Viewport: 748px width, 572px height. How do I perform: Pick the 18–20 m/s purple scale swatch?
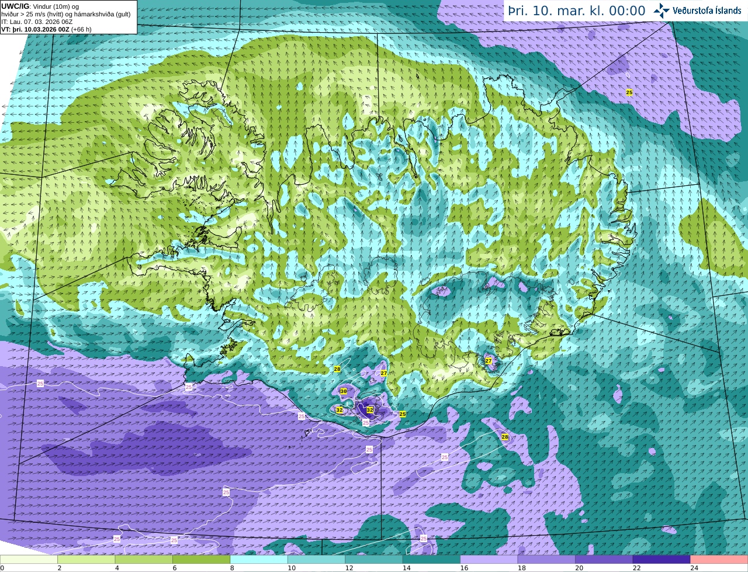coord(546,559)
